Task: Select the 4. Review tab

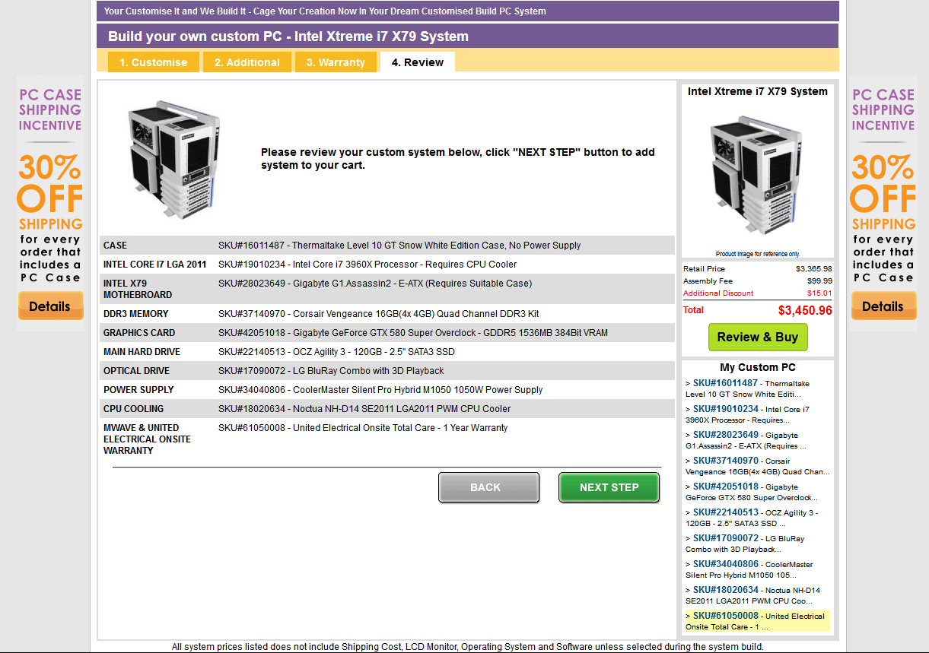Action: 418,62
